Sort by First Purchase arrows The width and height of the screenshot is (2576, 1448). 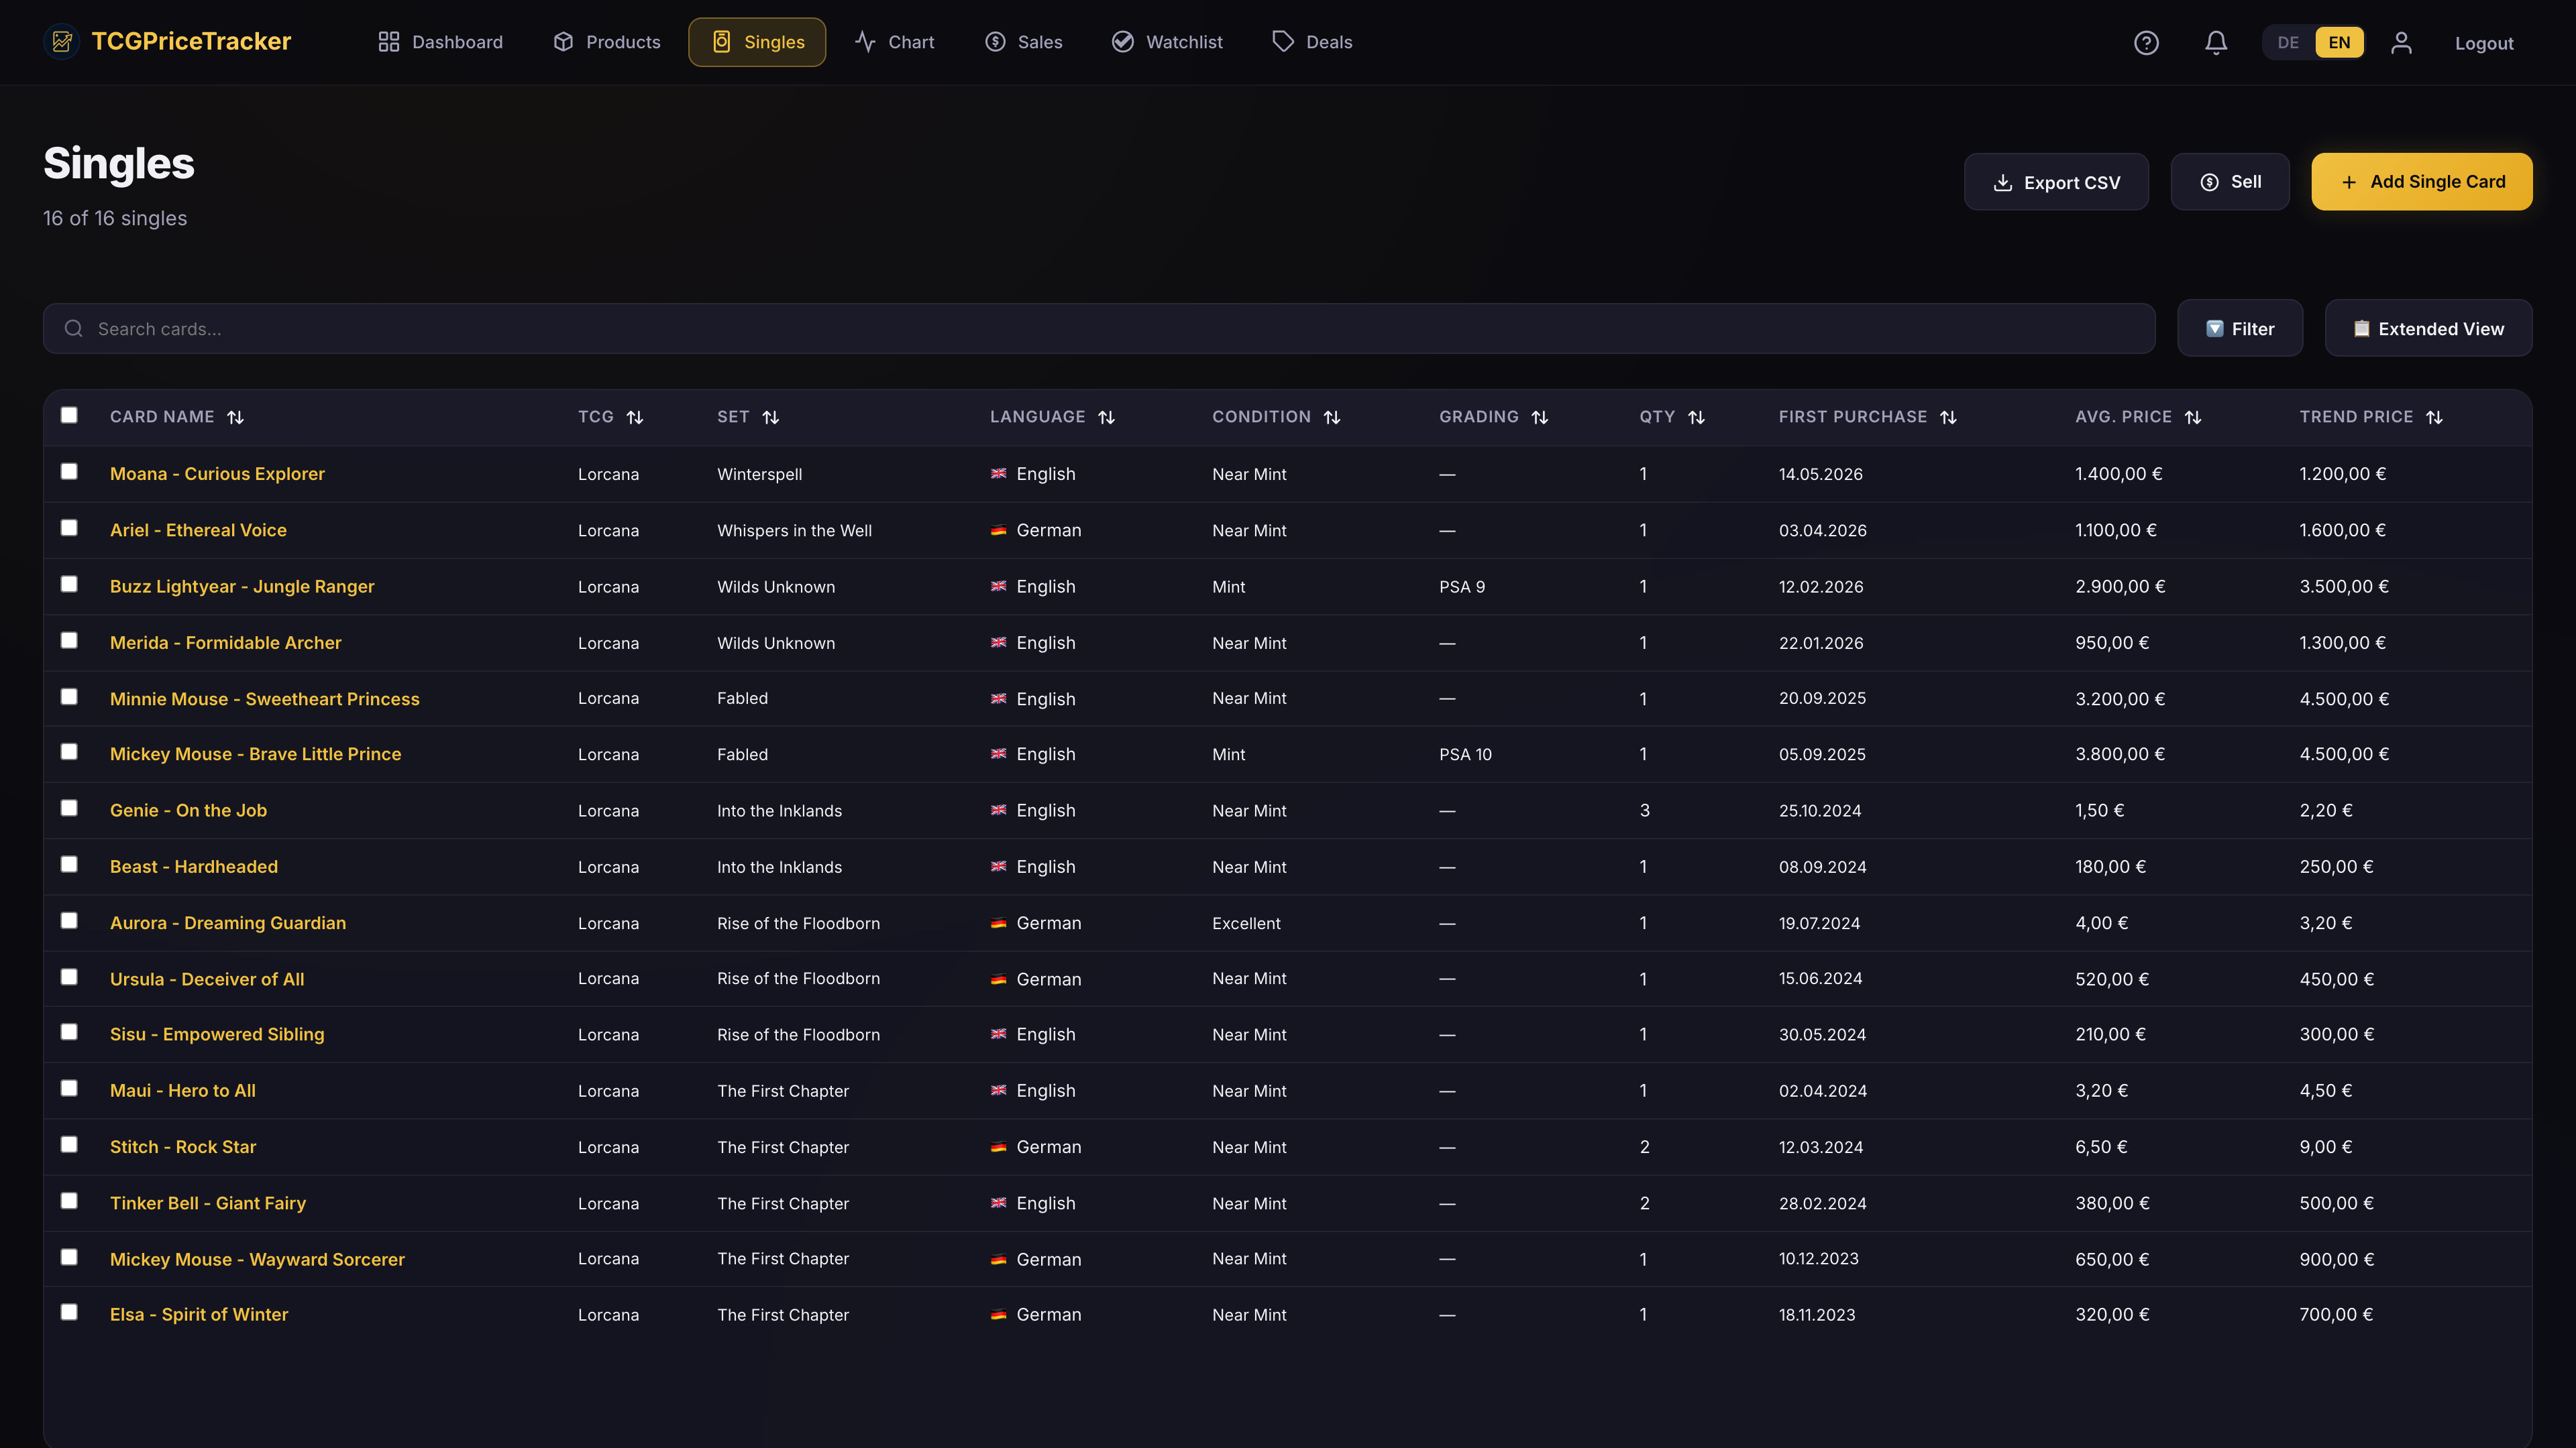[1948, 418]
